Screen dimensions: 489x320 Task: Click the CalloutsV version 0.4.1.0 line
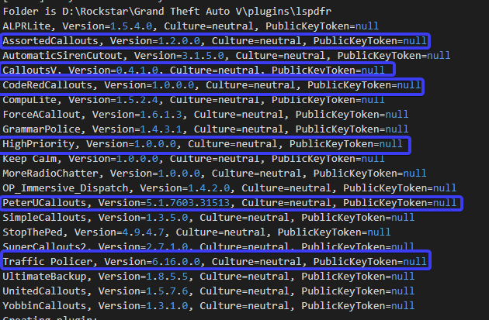(194, 70)
